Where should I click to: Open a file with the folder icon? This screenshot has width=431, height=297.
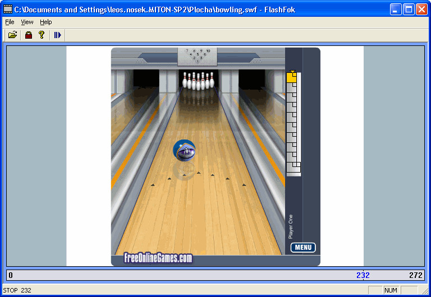tap(13, 35)
